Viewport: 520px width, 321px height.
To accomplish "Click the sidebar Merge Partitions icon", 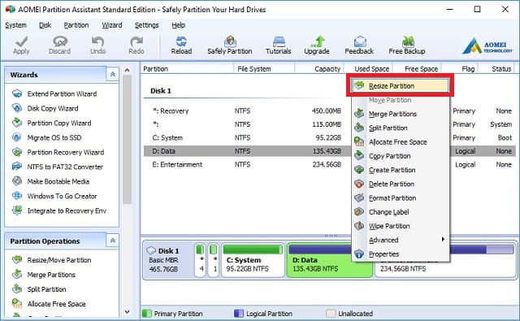I will [x=17, y=275].
